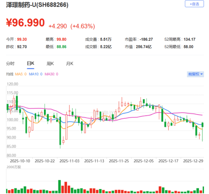Add stock to watchlist with +自选 button
This screenshot has height=194, width=209.
(194, 4)
